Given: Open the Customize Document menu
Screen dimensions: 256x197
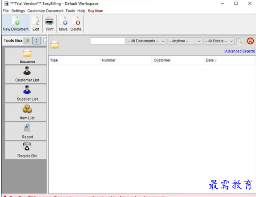Looking at the screenshot, I should 45,11.
